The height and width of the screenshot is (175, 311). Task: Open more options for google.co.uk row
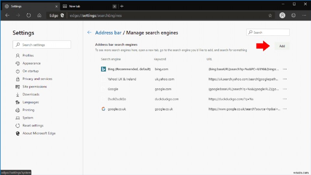coord(285,109)
